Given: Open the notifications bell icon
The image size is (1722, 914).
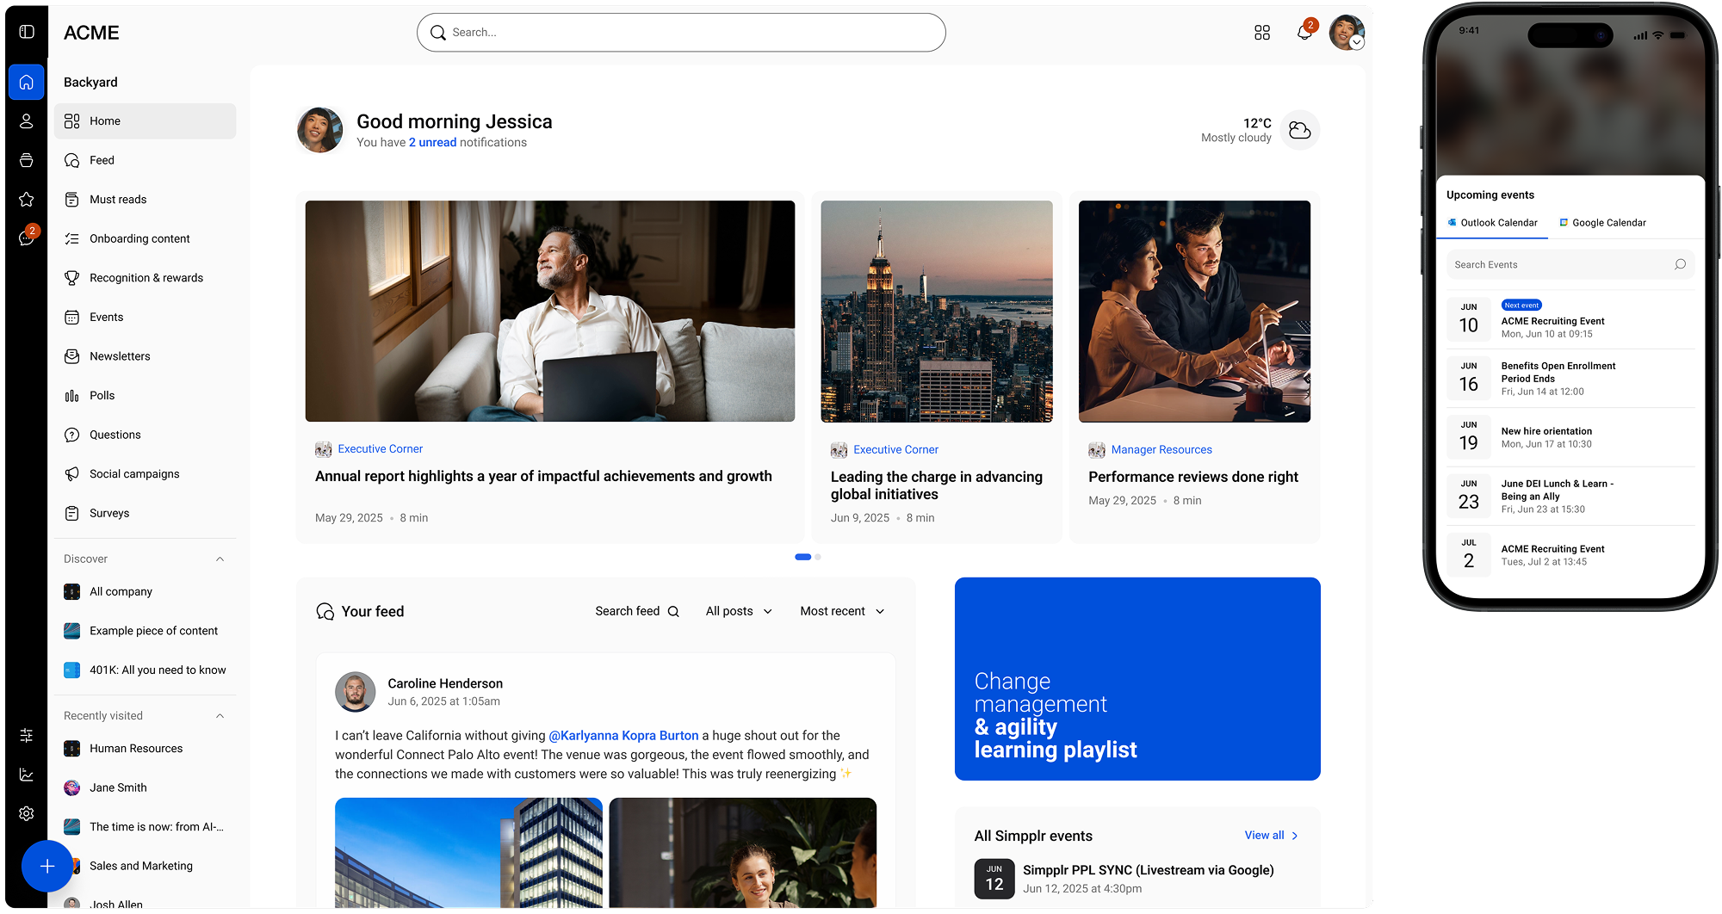Looking at the screenshot, I should [x=1305, y=32].
